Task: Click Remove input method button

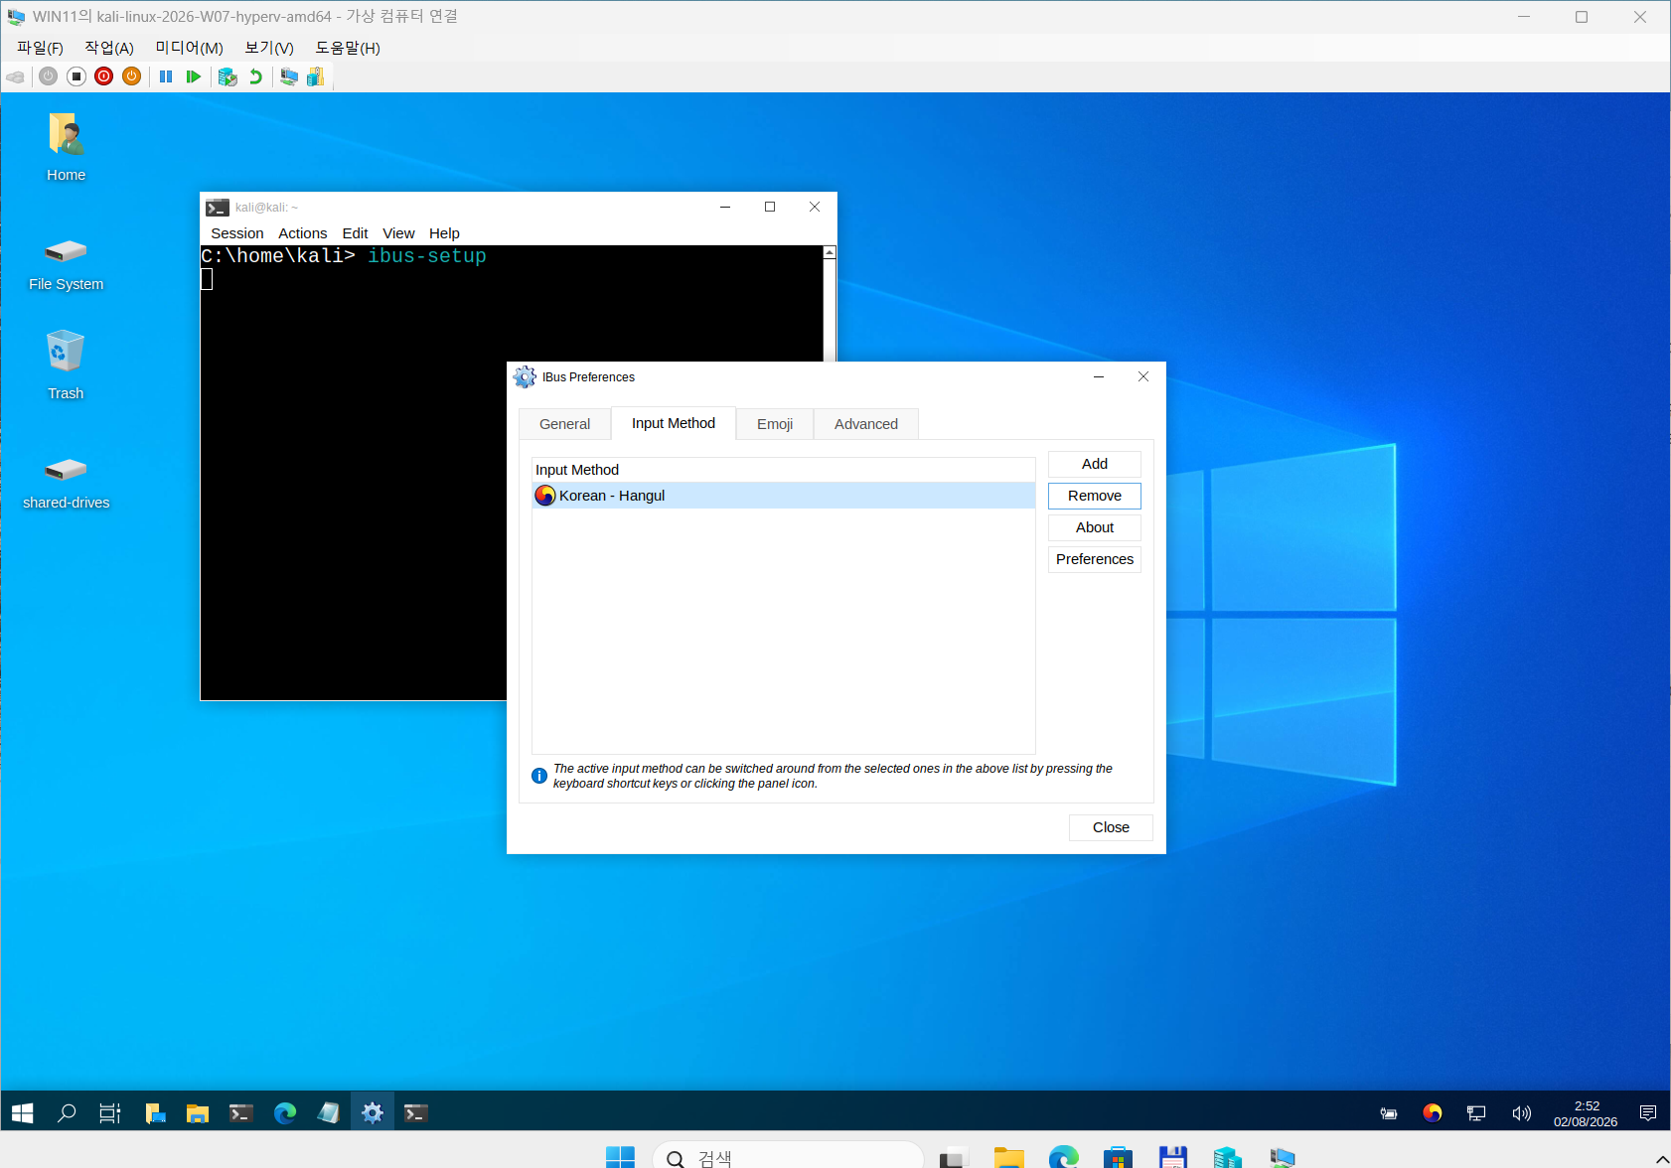Action: point(1095,496)
